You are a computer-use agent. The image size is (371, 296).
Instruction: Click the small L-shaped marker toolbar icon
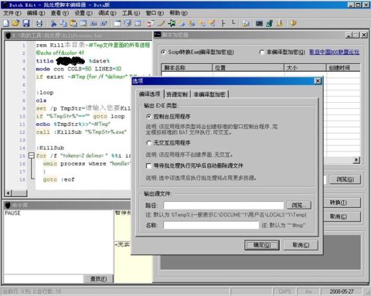[x=233, y=22]
